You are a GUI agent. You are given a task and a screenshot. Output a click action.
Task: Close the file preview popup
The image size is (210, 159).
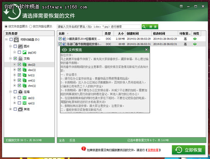(146, 50)
